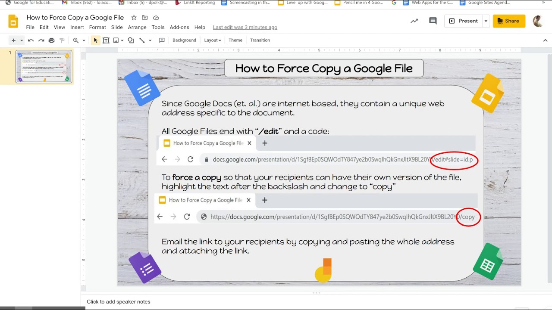Select the Shape tool

point(131,40)
